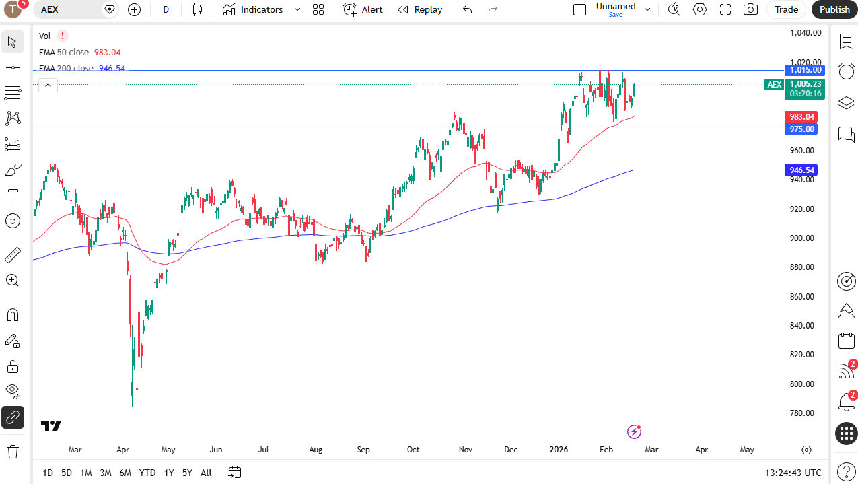This screenshot has width=858, height=484.
Task: Open the candlestick chart style selector
Action: pyautogui.click(x=197, y=9)
